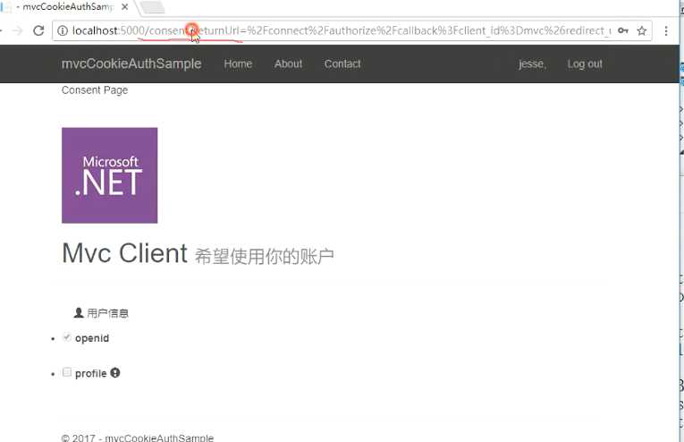Screen dimensions: 684x442
Task: Click the © 2017 footer text
Action: click(138, 438)
